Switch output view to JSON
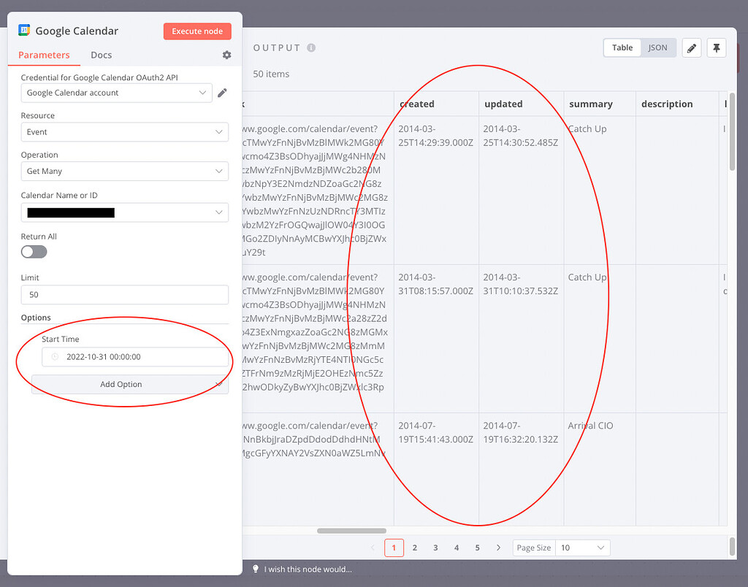Image resolution: width=748 pixels, height=587 pixels. click(x=658, y=47)
